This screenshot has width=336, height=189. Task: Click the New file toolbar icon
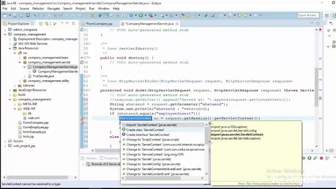(5, 15)
